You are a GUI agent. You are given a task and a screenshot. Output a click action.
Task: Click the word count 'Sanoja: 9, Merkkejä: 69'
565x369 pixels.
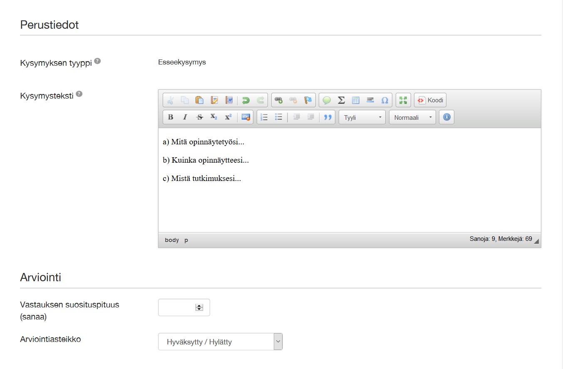click(x=501, y=239)
